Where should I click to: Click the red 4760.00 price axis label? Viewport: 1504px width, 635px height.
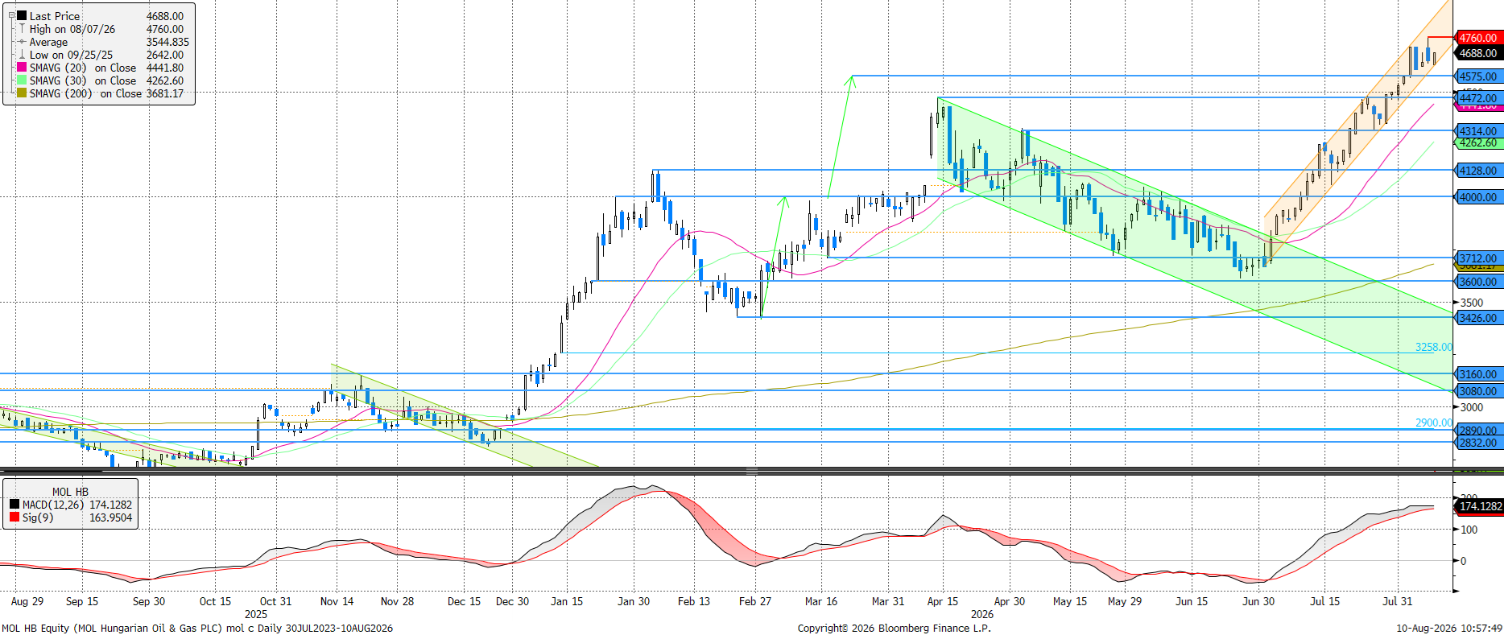click(x=1478, y=38)
